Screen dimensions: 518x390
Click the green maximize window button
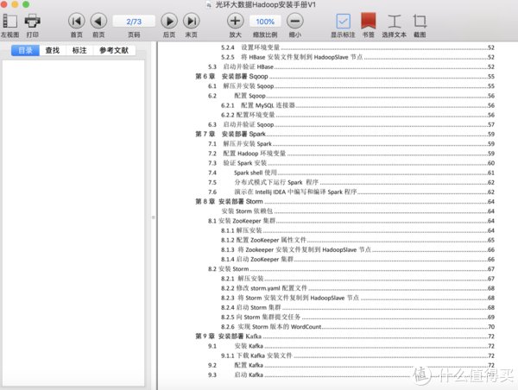coord(26,4)
